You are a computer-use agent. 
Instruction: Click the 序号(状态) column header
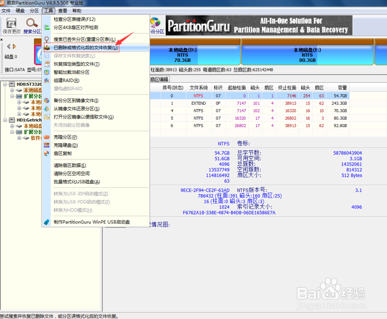point(173,88)
